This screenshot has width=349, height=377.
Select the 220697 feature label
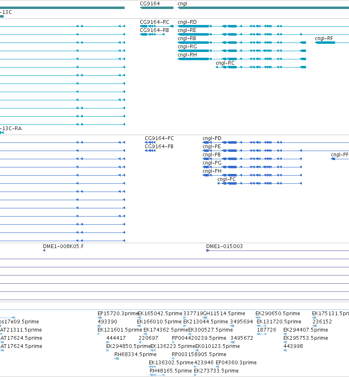pyautogui.click(x=148, y=338)
